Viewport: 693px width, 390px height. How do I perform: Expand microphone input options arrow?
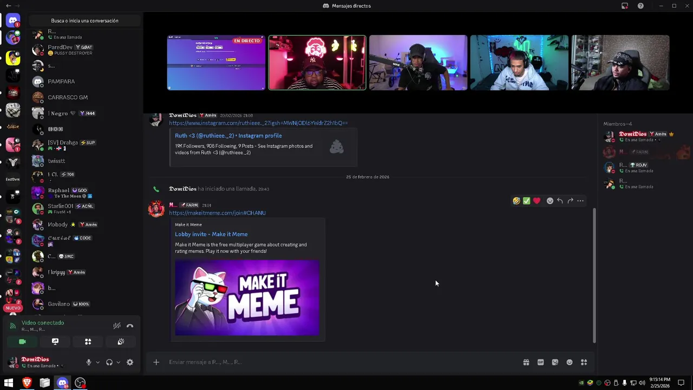97,362
